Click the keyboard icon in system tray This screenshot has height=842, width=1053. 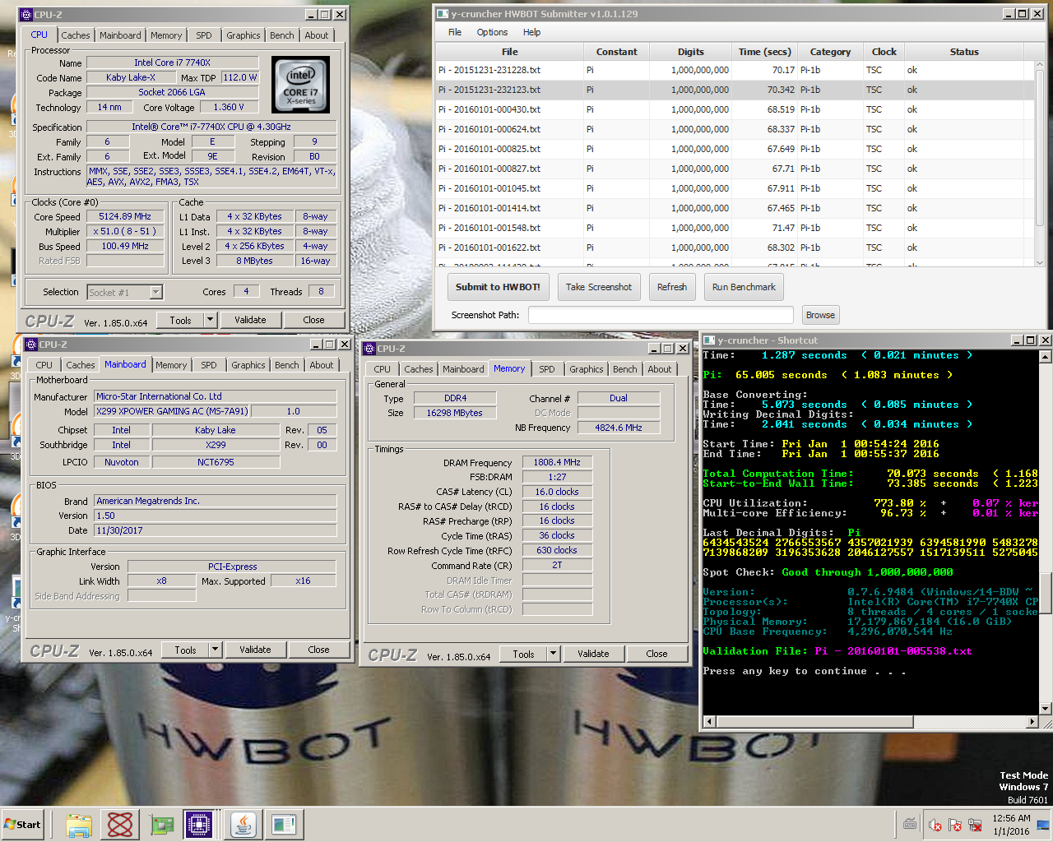point(910,824)
